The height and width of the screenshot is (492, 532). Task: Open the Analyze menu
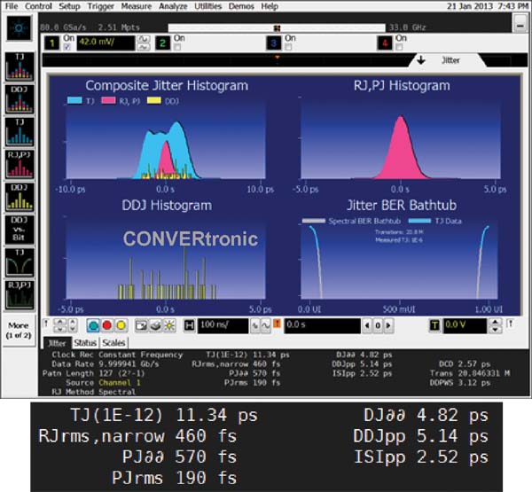(173, 6)
